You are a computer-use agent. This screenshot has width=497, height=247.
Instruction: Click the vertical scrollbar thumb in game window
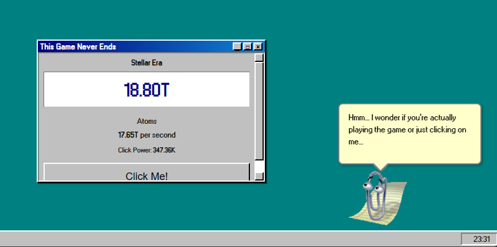click(259, 111)
